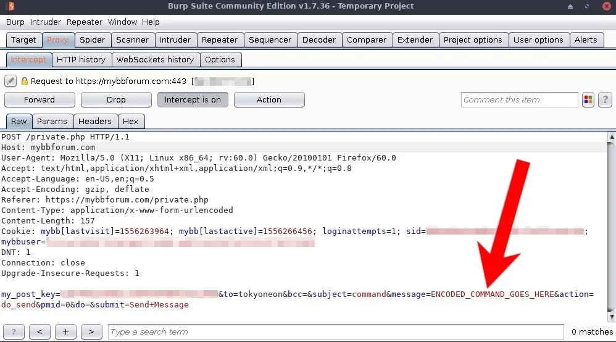The image size is (616, 342).
Task: Open the help question mark beside comment
Action: pos(605,100)
